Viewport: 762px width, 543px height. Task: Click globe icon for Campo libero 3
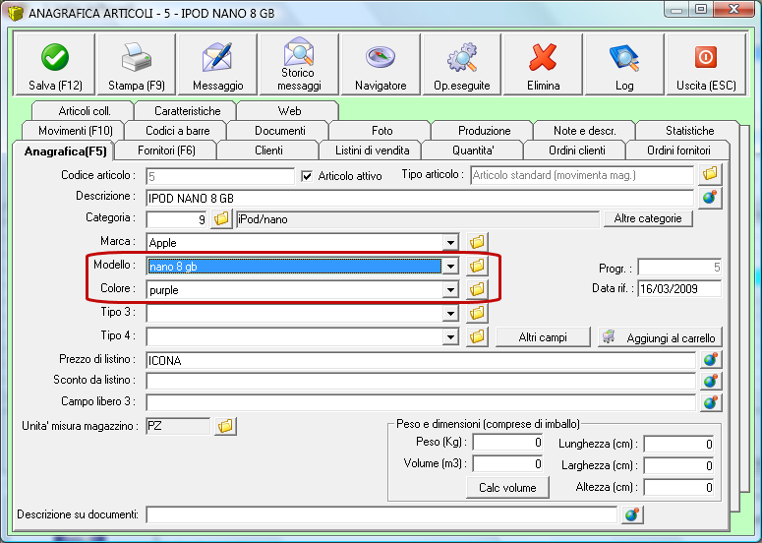(711, 402)
